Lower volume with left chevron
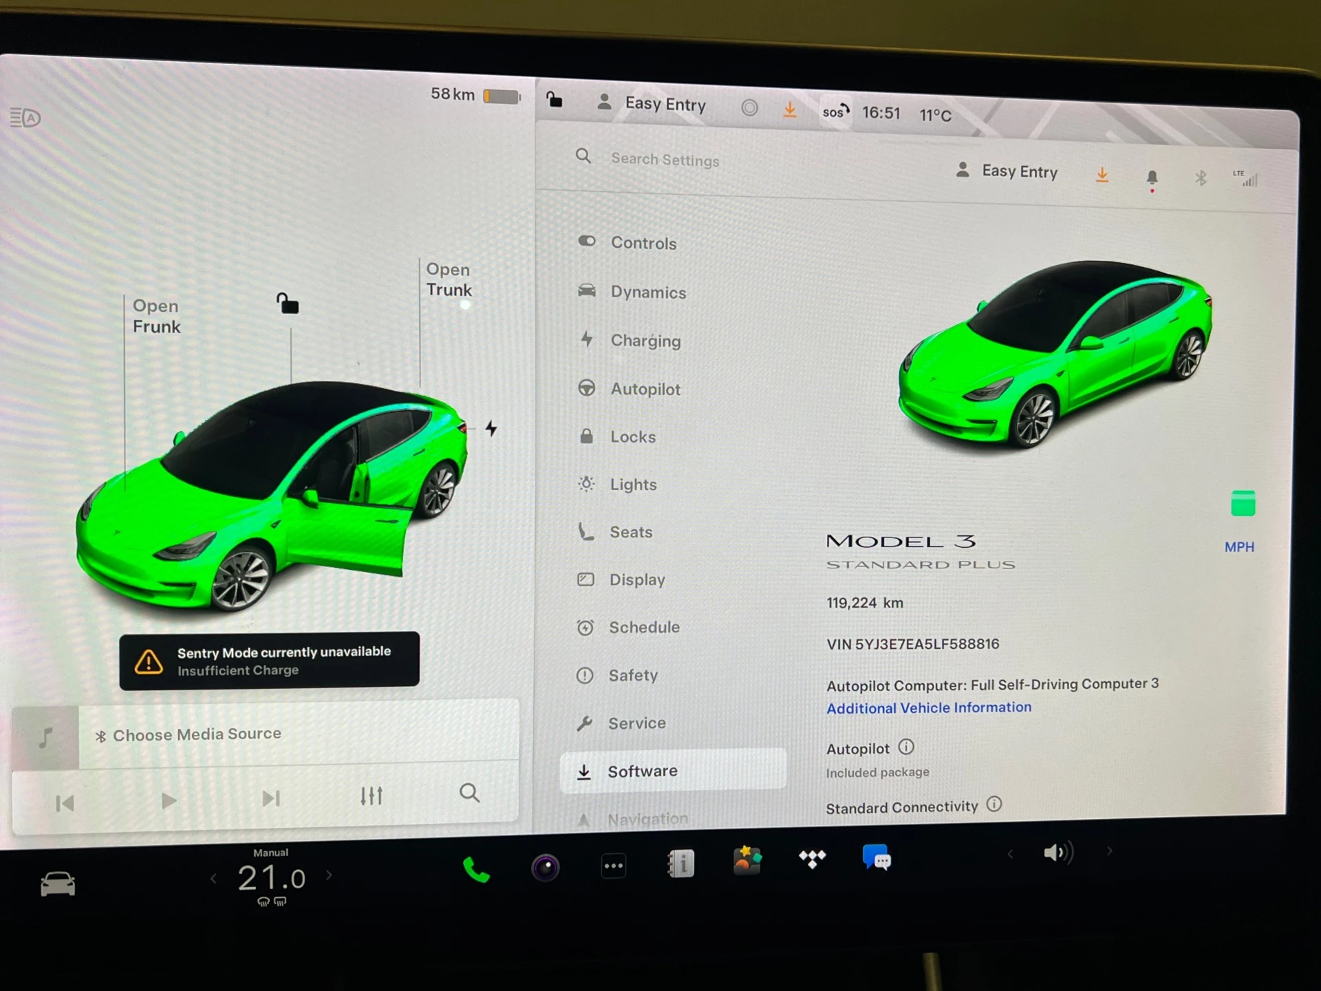Image resolution: width=1321 pixels, height=991 pixels. (x=1010, y=854)
